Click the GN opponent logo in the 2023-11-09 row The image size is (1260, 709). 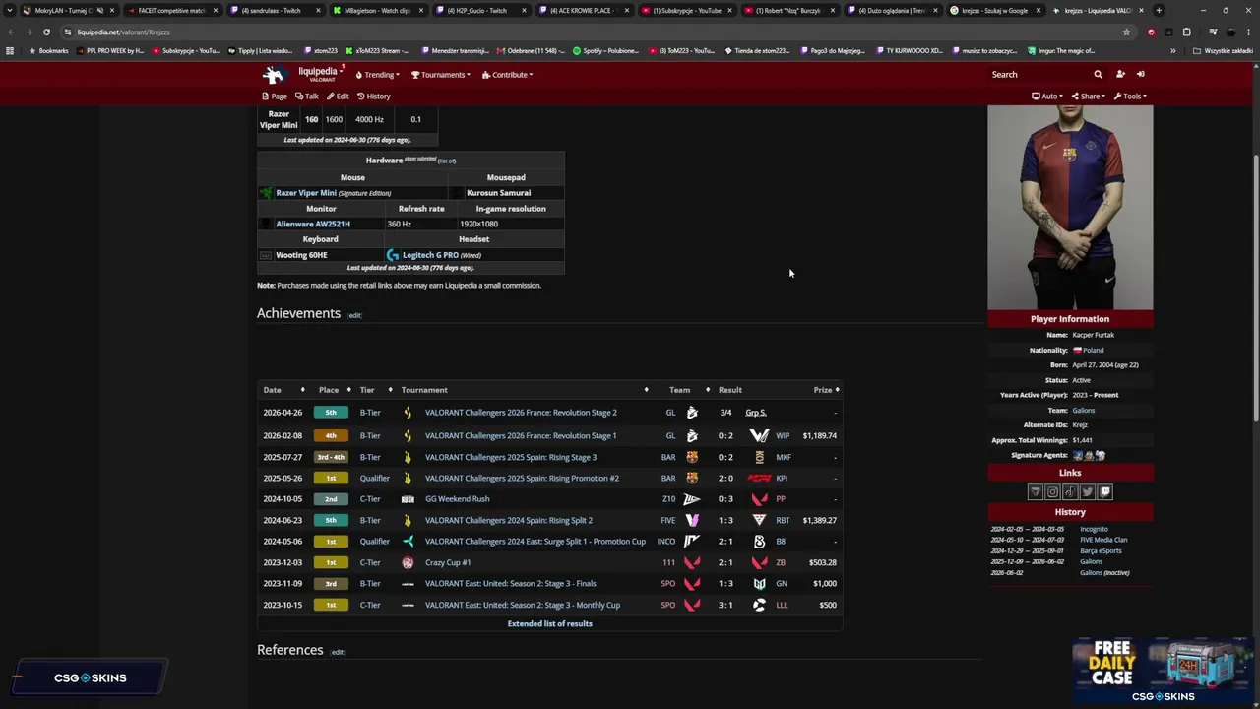pos(759,584)
